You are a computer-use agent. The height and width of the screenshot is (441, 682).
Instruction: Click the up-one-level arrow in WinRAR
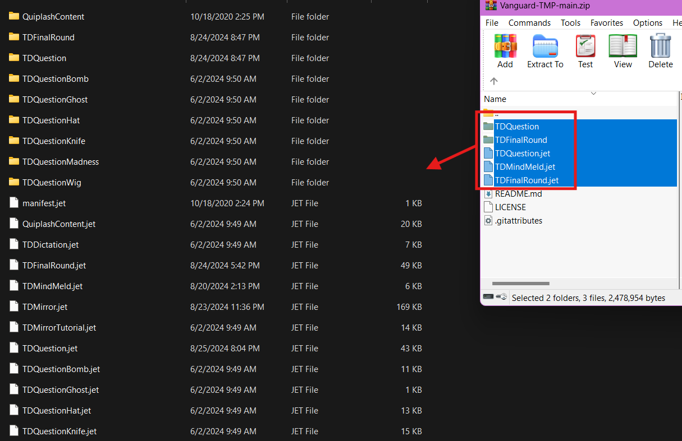494,81
